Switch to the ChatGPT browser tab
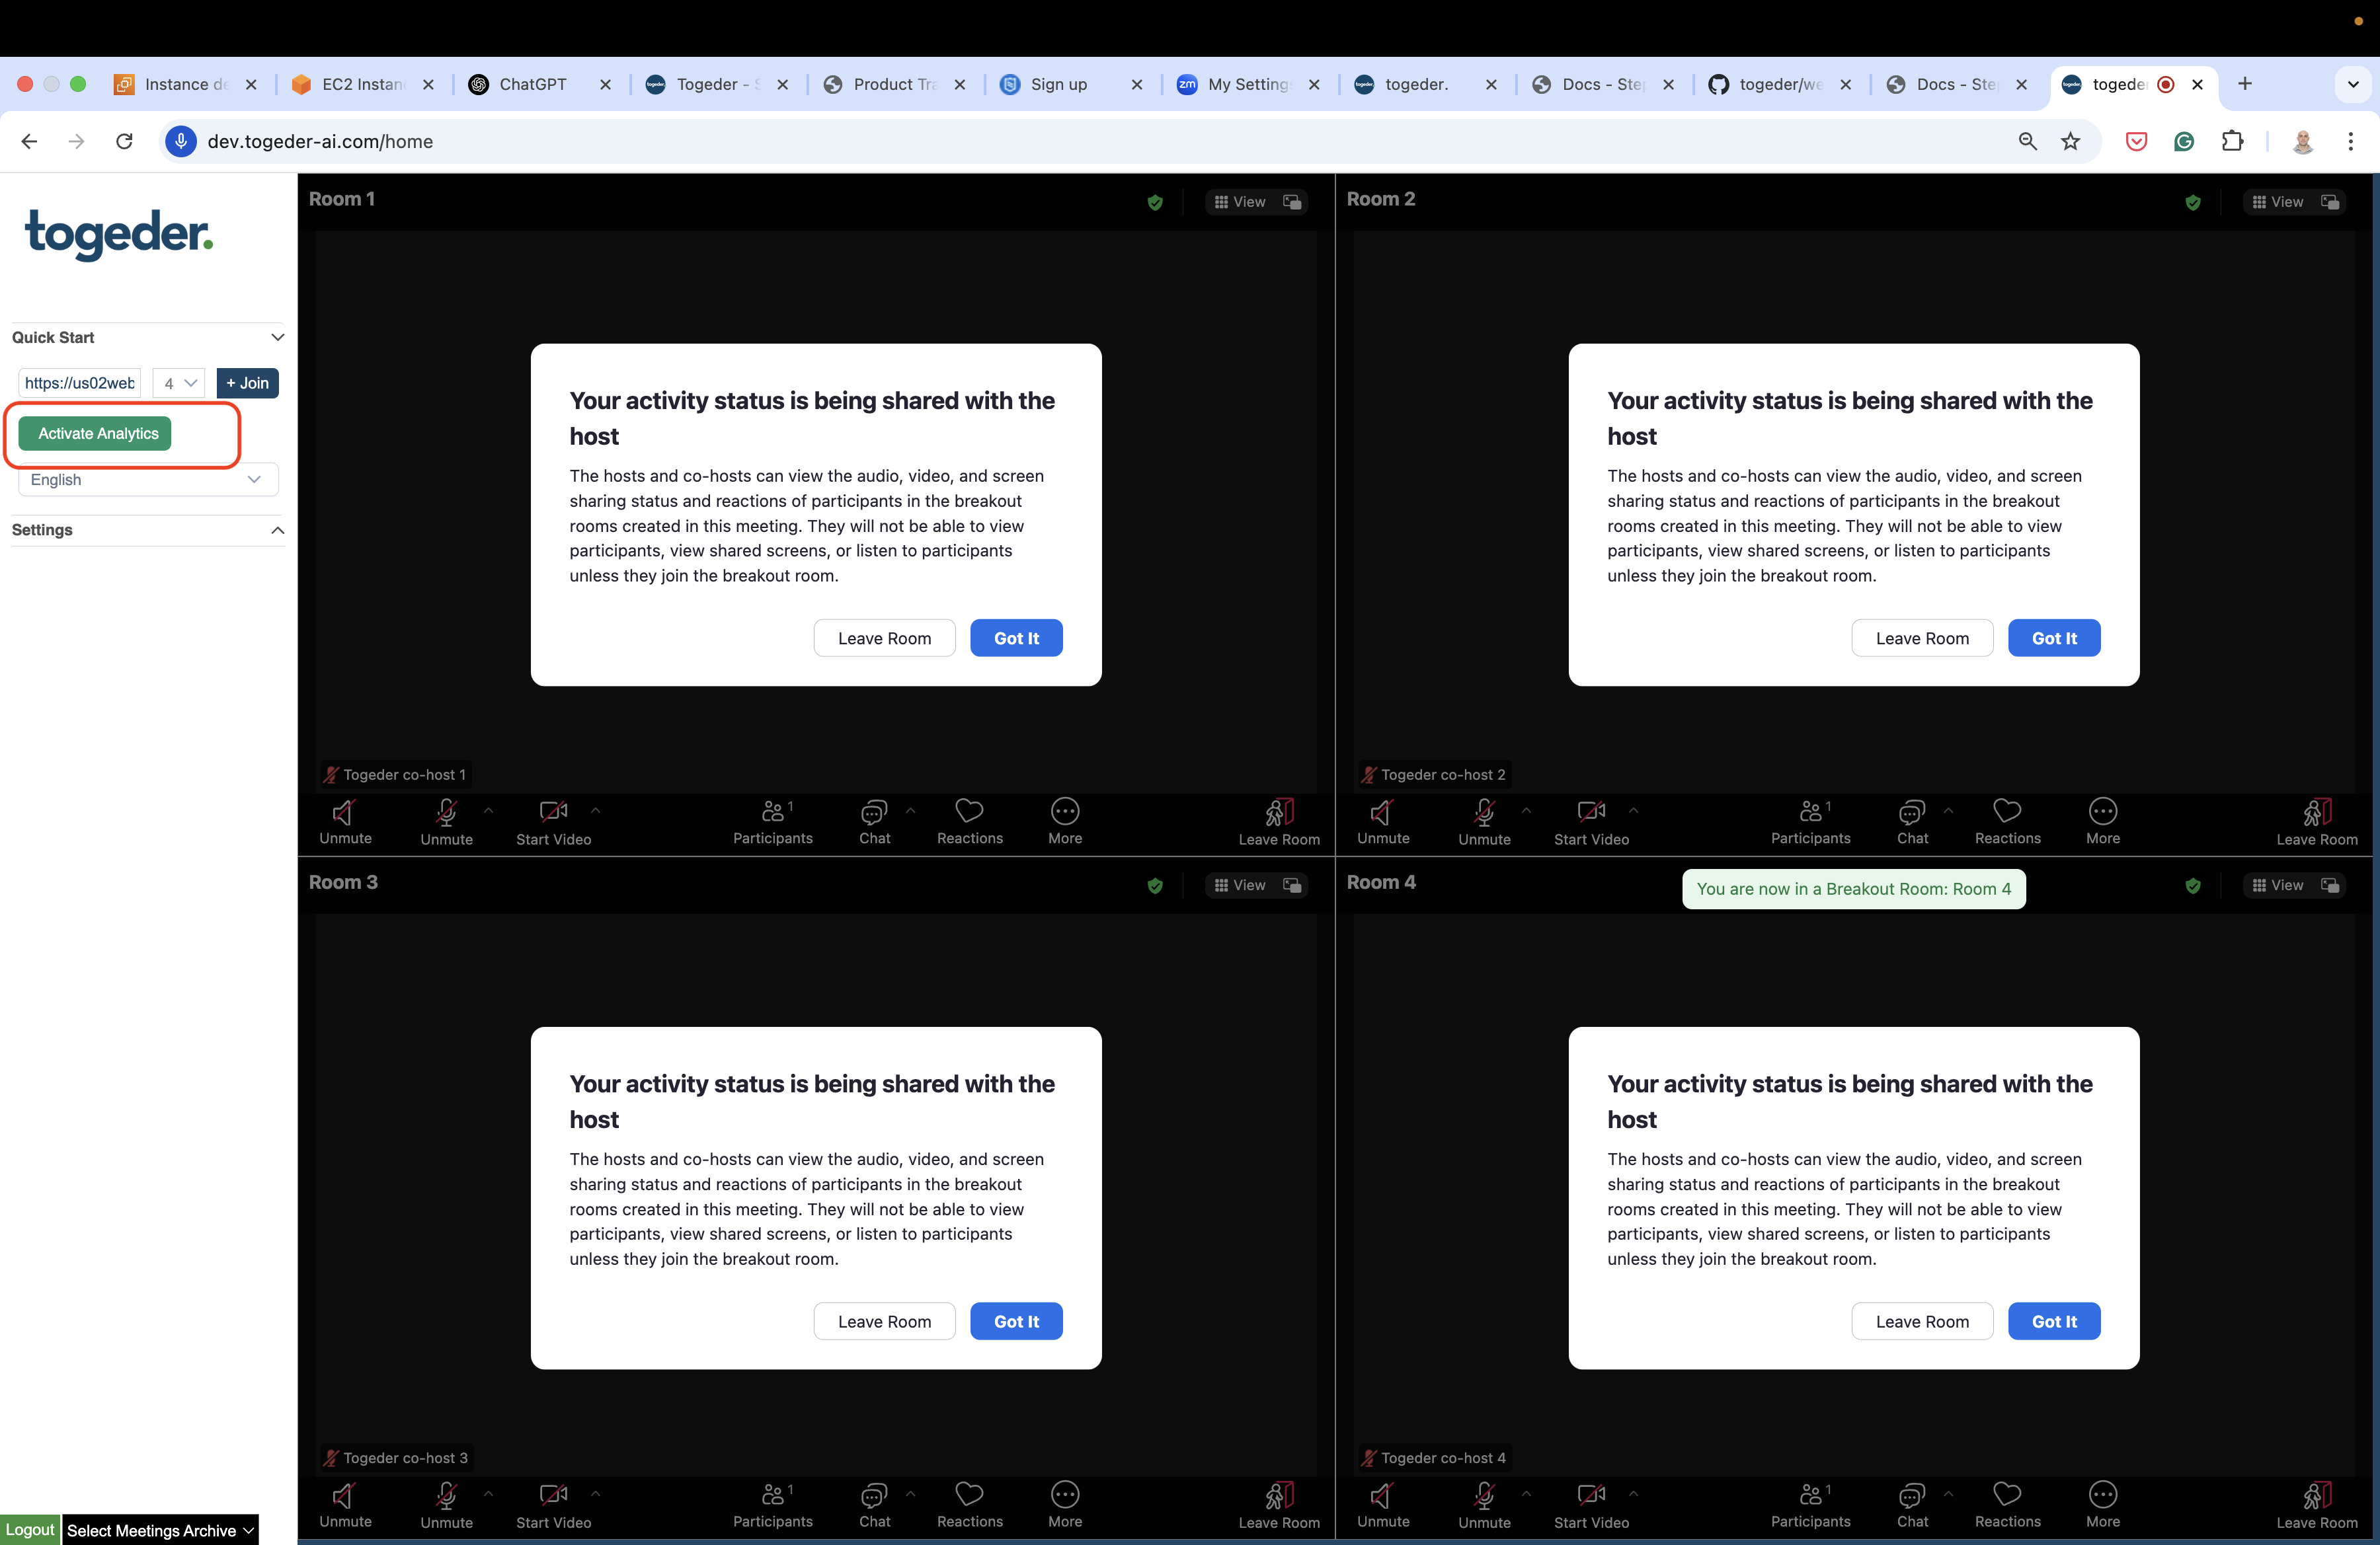 coord(532,84)
